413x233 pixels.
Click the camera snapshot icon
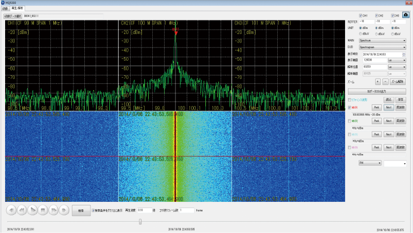(x=405, y=15)
